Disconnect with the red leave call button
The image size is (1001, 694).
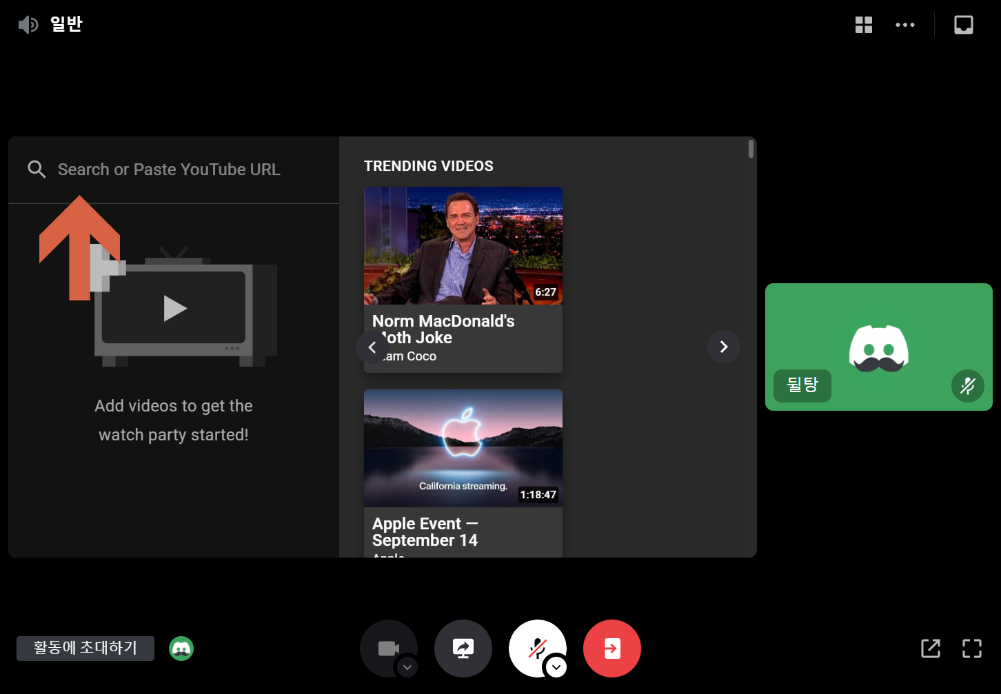point(612,649)
